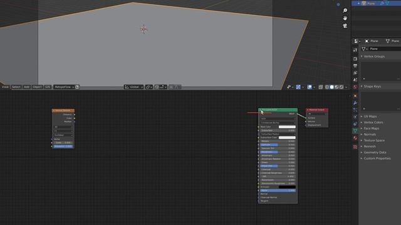The image size is (401, 225).
Task: Open the Output properties tab
Action: pyautogui.click(x=355, y=66)
